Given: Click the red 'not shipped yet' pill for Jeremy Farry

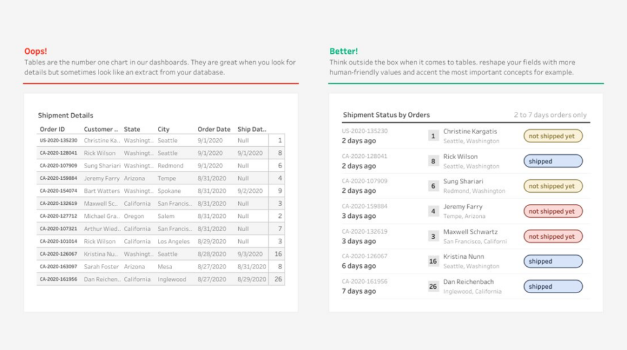Looking at the screenshot, I should click(553, 211).
